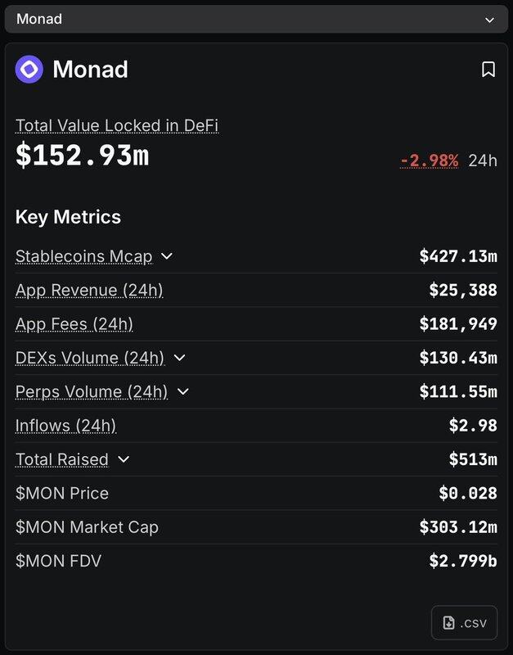The width and height of the screenshot is (513, 655).
Task: Expand the Perps Volume (24h) details
Action: pos(183,391)
